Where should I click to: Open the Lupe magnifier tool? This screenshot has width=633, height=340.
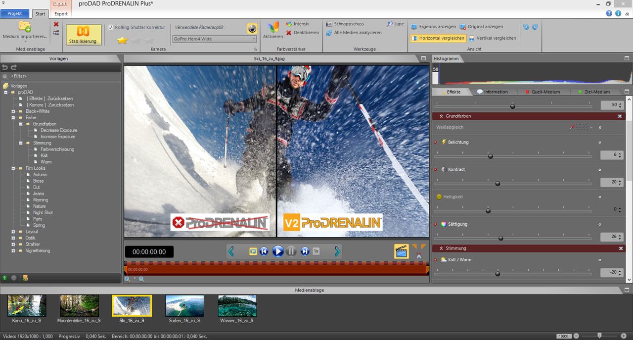tap(395, 24)
